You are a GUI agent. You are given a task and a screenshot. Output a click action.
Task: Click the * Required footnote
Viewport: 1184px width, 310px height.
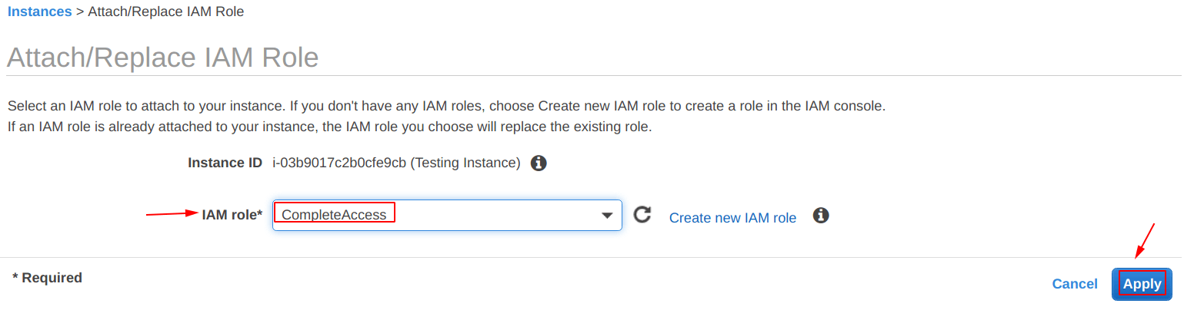coord(48,277)
